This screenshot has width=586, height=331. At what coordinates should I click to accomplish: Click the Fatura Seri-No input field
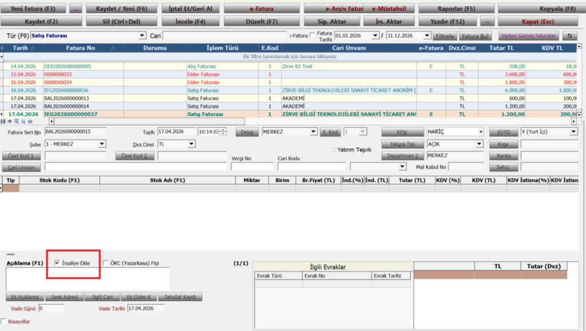click(76, 132)
